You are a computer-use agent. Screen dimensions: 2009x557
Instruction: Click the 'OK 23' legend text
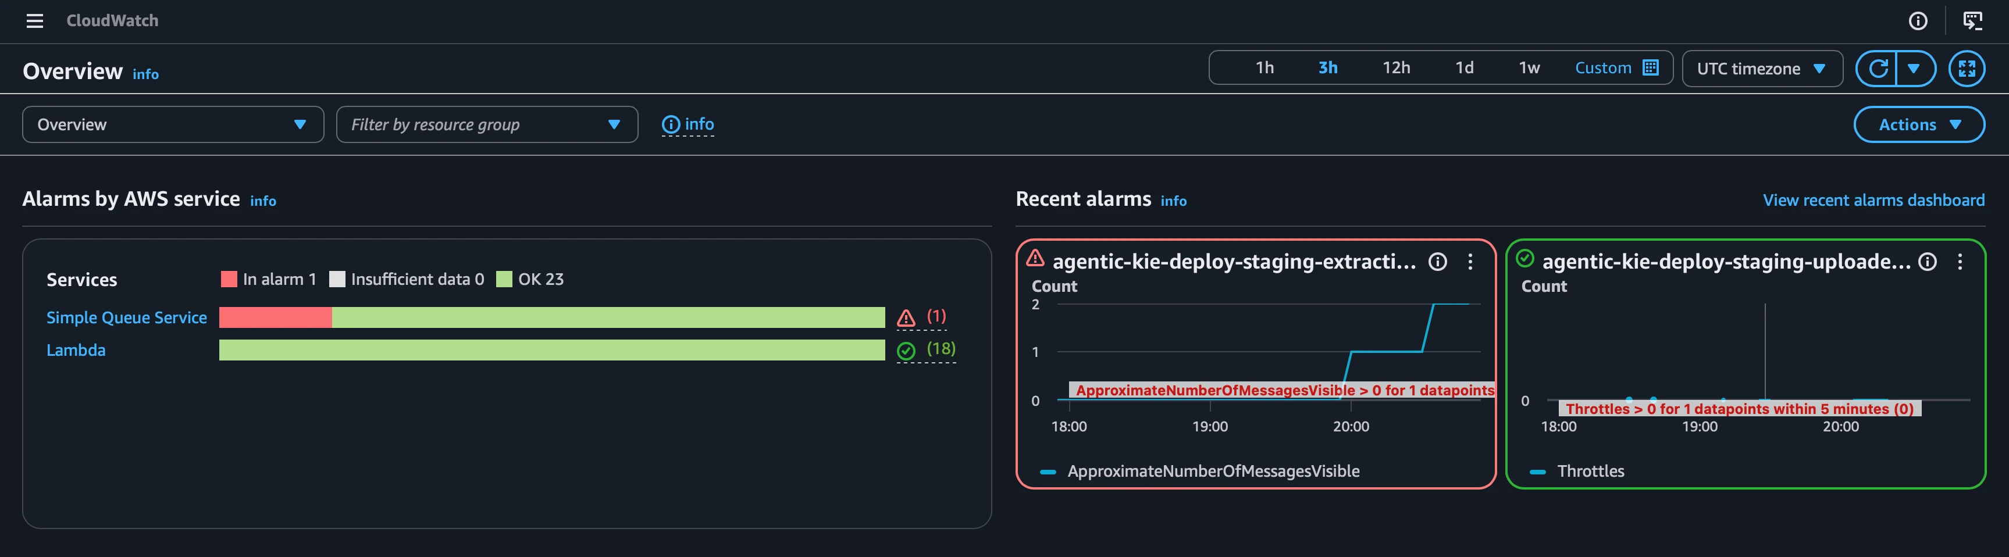pos(540,279)
